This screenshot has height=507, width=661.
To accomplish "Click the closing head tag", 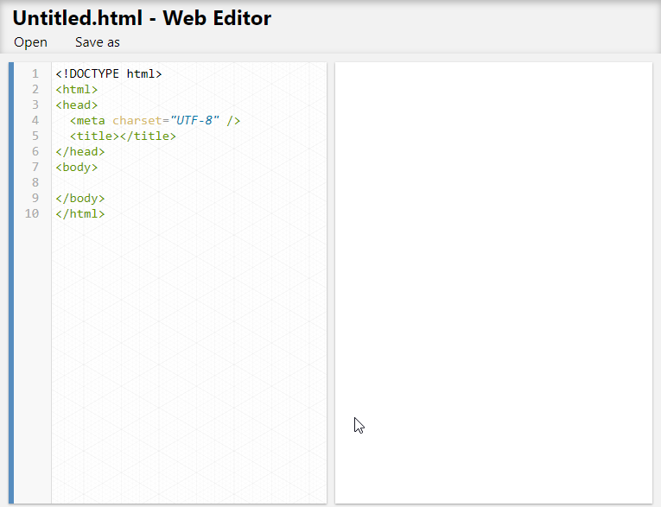I will [80, 152].
